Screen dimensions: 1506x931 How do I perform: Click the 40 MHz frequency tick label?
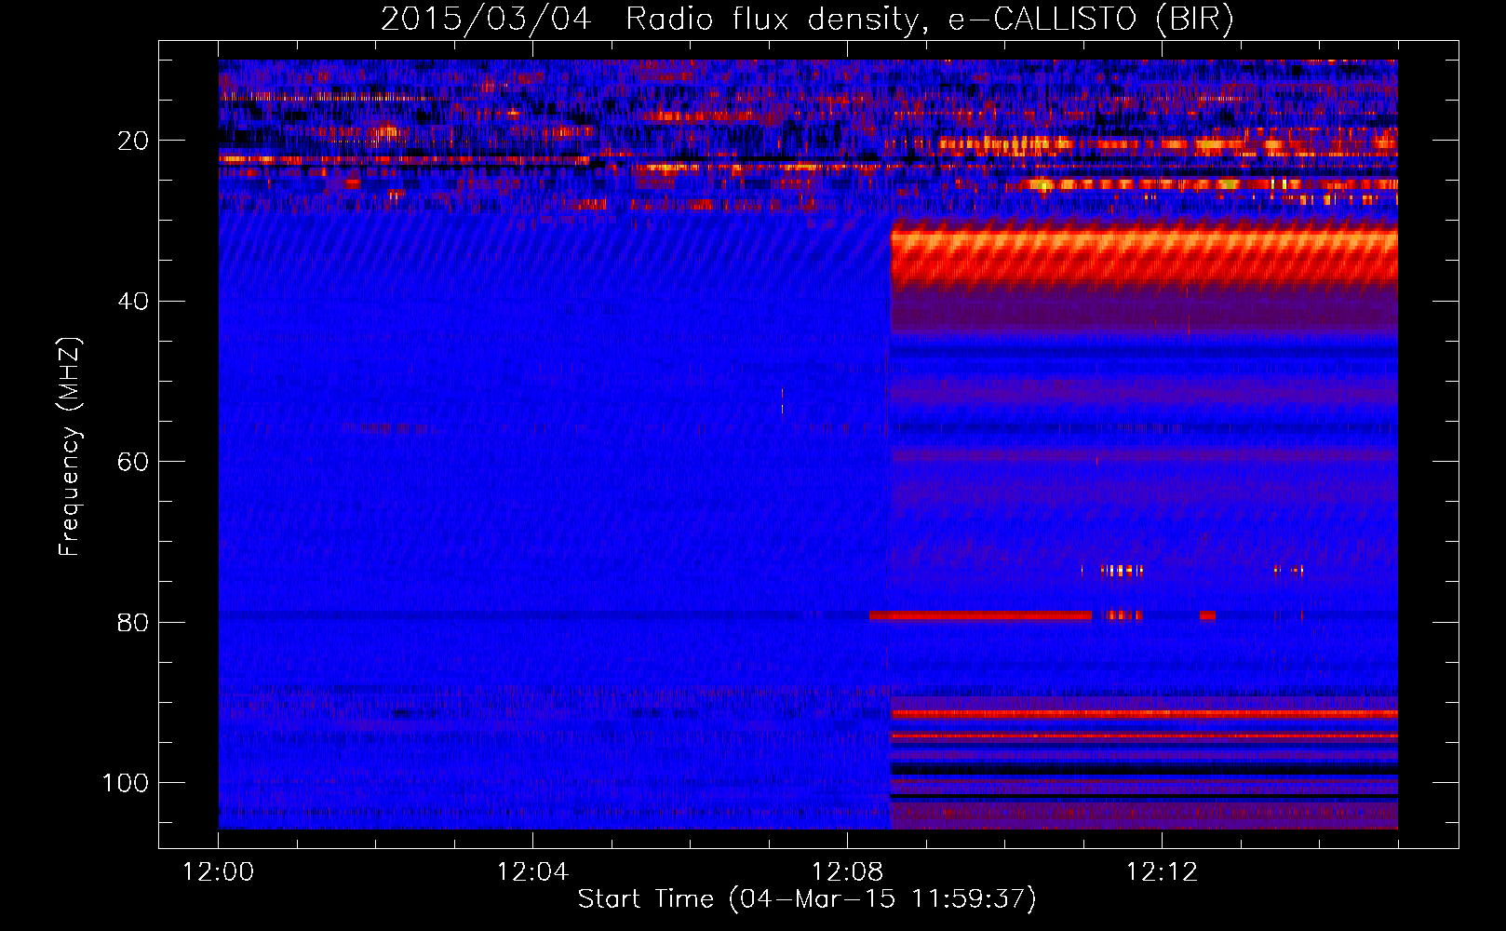click(x=134, y=301)
